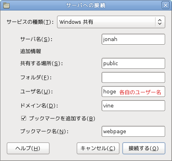Click the user name field containing hoge
The image size is (172, 161).
coord(133,92)
